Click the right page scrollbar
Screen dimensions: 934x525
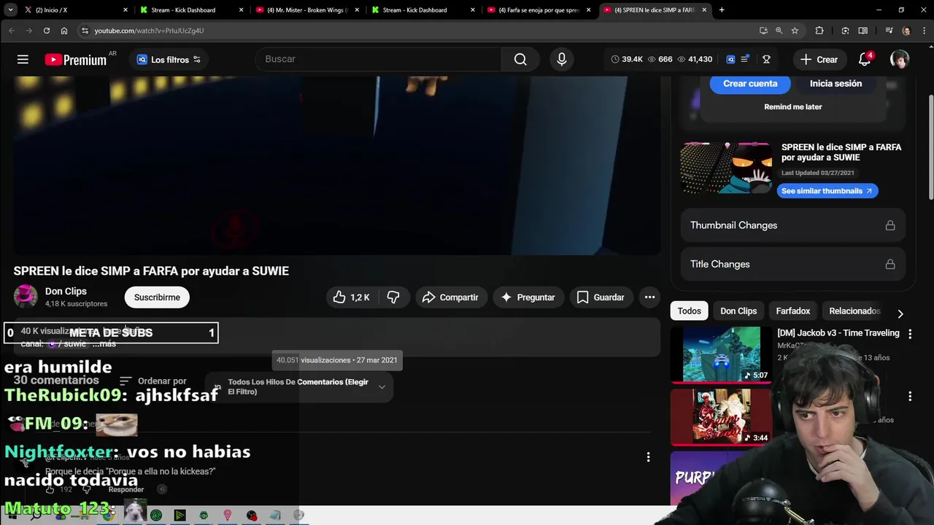click(930, 146)
